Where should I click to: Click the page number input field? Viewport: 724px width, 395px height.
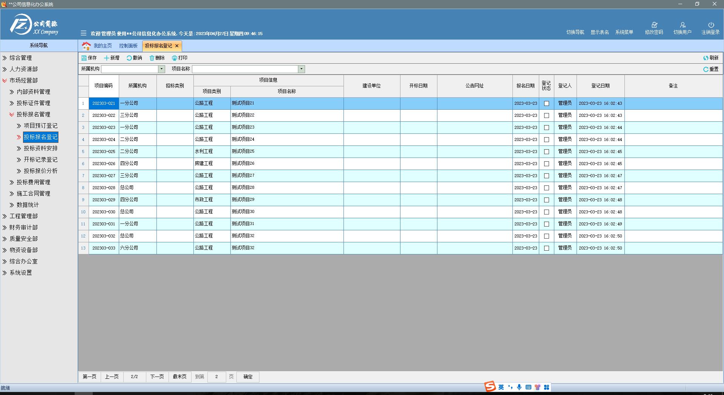pyautogui.click(x=216, y=377)
